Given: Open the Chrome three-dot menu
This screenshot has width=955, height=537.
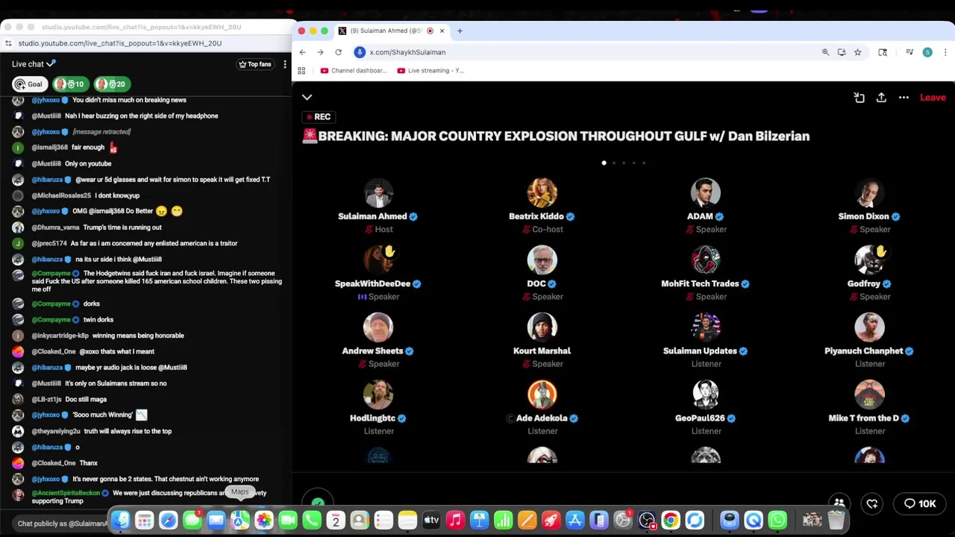Looking at the screenshot, I should point(945,52).
